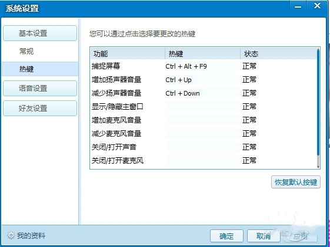This screenshot has width=330, height=247.
Task: Select the 增加扬声器音量 row
Action: [204, 80]
